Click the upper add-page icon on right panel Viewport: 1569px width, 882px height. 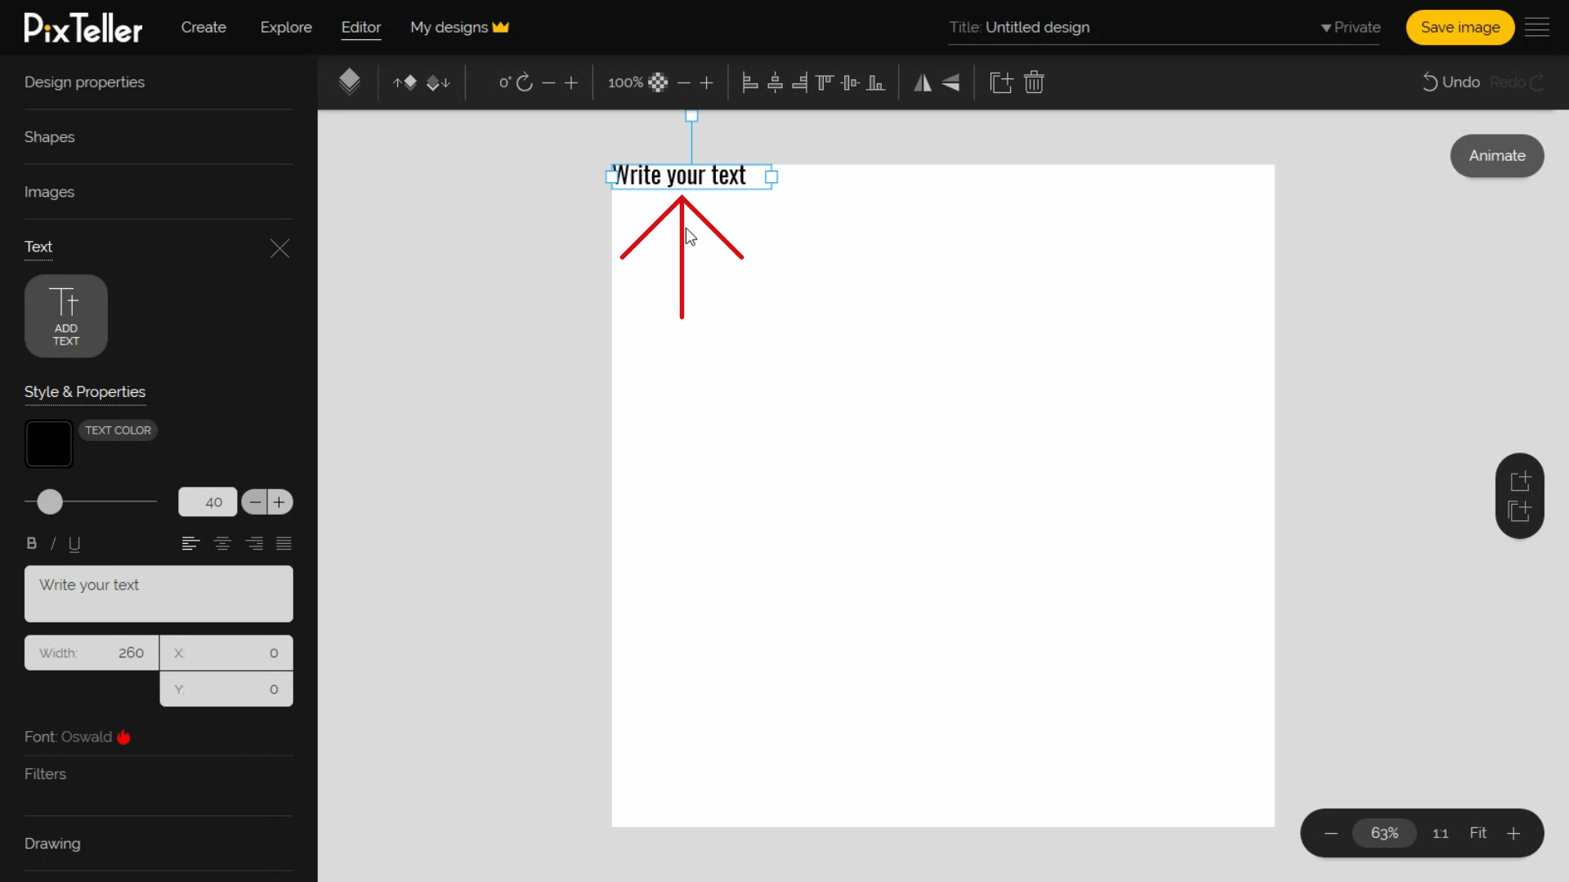(x=1520, y=481)
